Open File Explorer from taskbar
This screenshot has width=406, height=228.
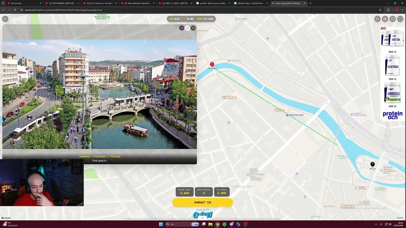click(210, 224)
